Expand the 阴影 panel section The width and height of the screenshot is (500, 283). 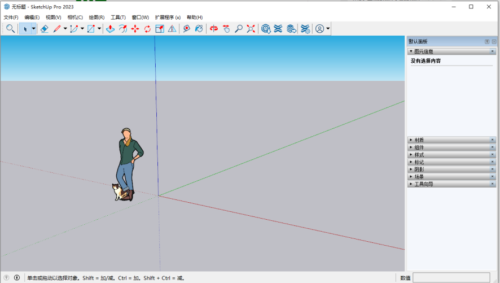[x=411, y=169]
